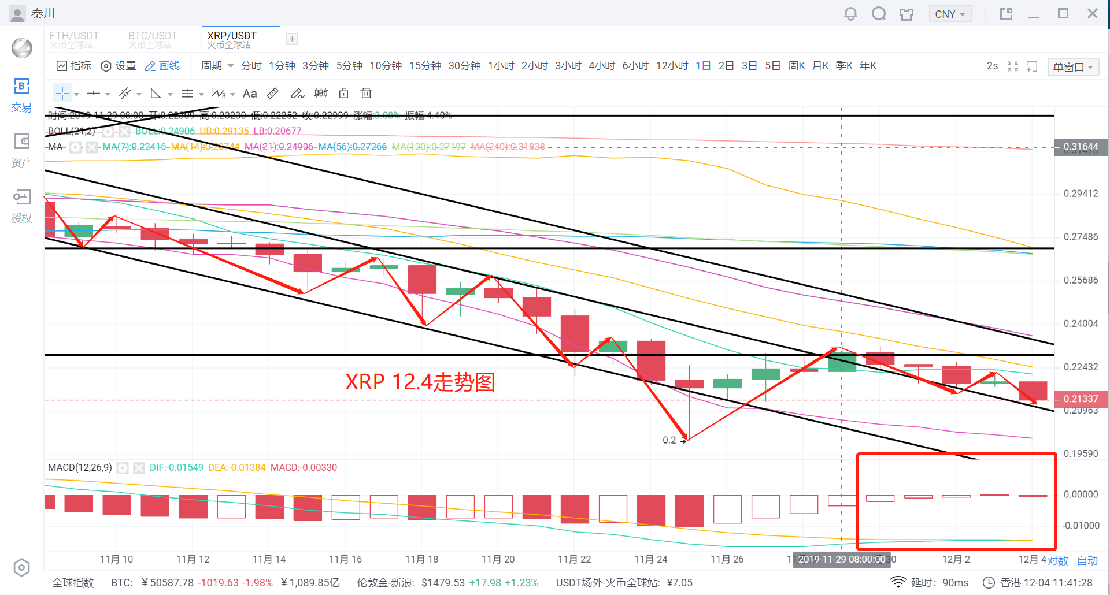Select the horizontal line drawing tool
1110x595 pixels.
click(x=94, y=93)
